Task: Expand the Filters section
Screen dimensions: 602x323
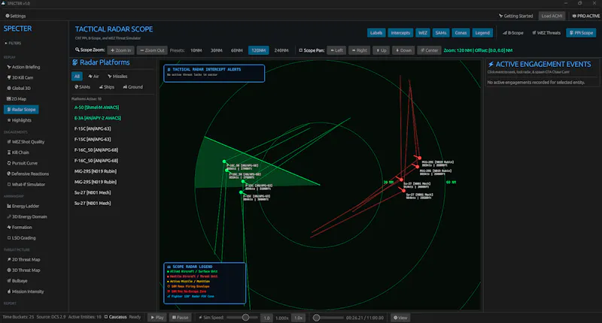Action: pyautogui.click(x=13, y=44)
